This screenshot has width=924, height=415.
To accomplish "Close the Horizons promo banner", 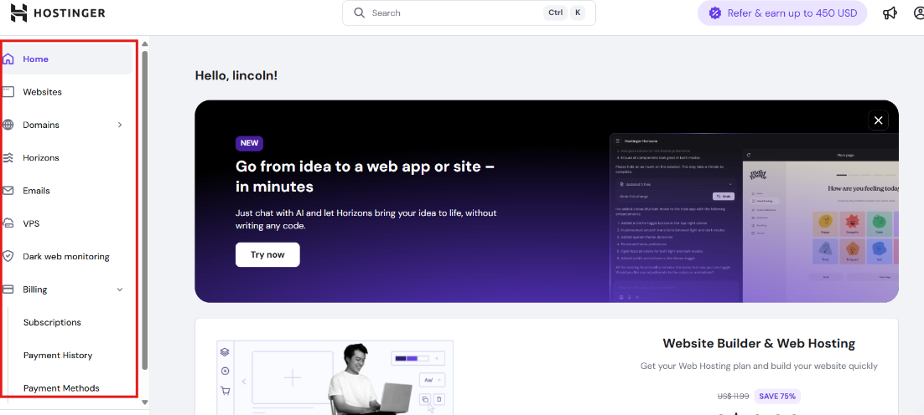I will 878,120.
